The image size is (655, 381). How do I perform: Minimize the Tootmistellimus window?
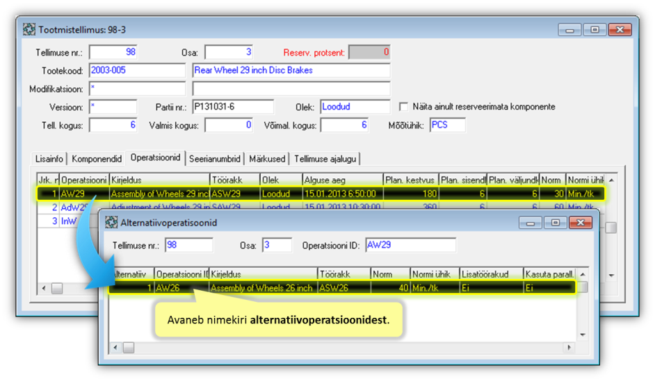point(569,30)
